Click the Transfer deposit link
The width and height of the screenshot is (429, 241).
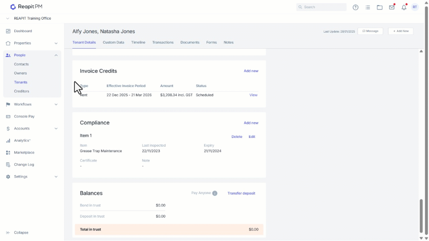pos(242,193)
